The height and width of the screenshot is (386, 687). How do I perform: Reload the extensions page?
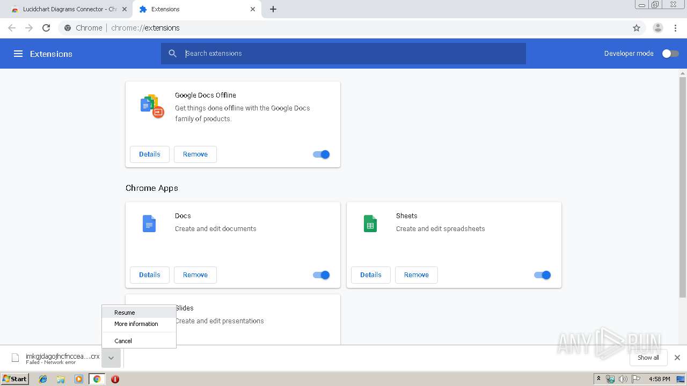[46, 28]
